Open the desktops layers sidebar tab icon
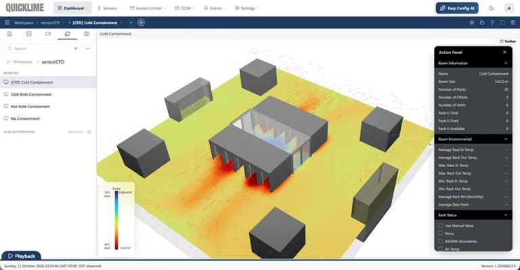 (67, 34)
